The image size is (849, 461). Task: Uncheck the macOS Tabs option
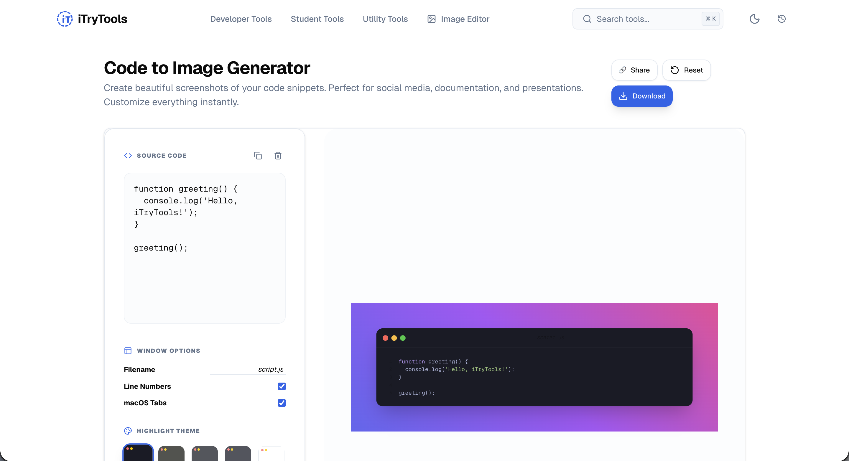point(282,403)
